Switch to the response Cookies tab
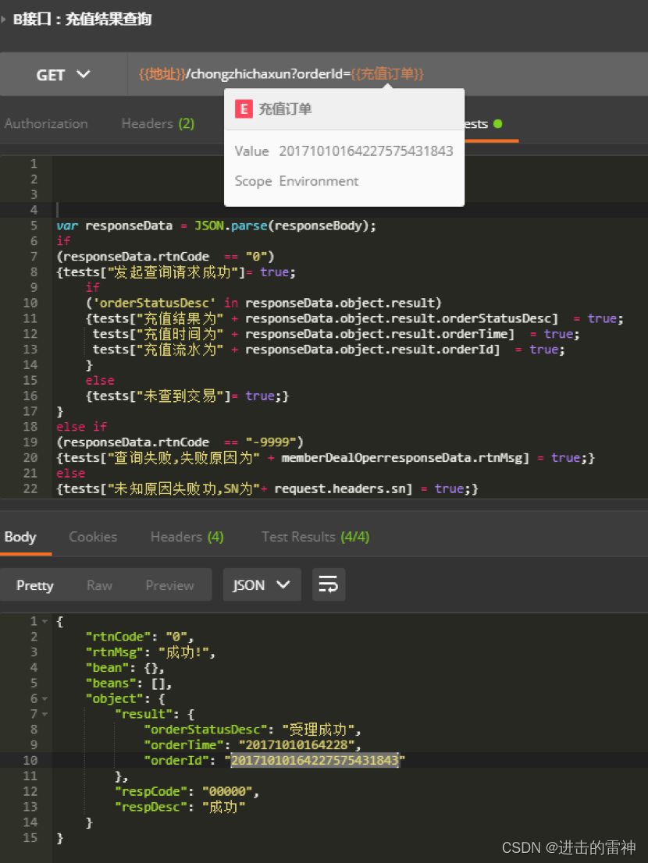 (93, 537)
